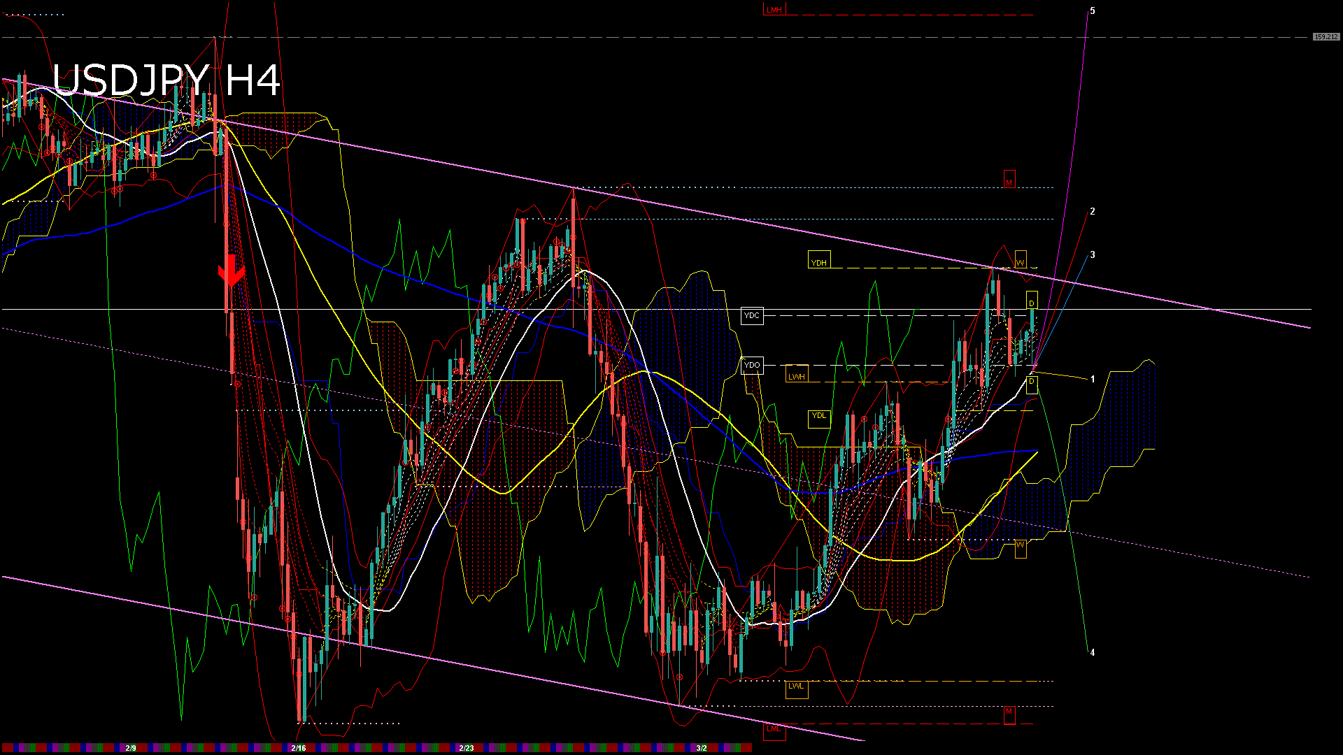
Task: Click the LMH label at top
Action: [x=773, y=9]
